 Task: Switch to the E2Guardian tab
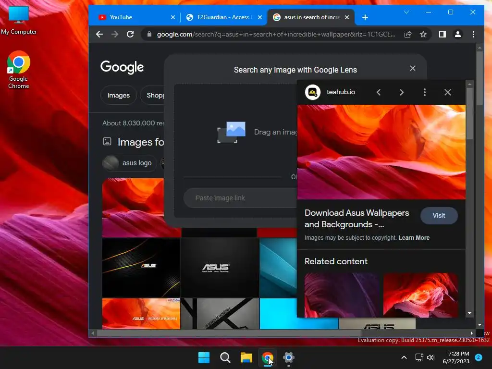point(224,17)
